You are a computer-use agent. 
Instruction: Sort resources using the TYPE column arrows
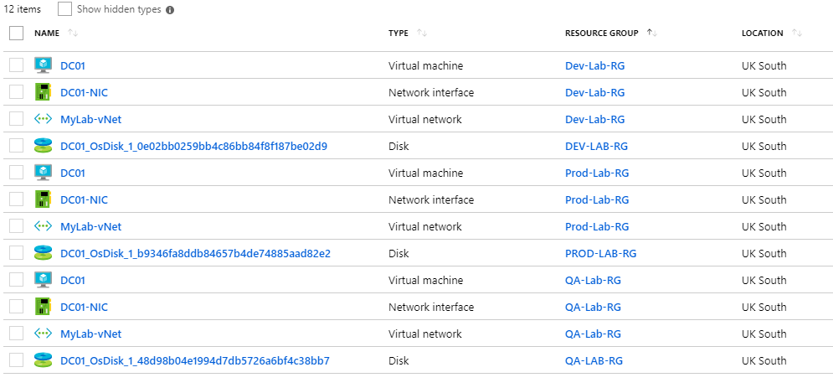click(422, 33)
